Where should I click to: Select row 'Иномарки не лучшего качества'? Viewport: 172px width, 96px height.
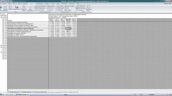[x=28, y=33]
